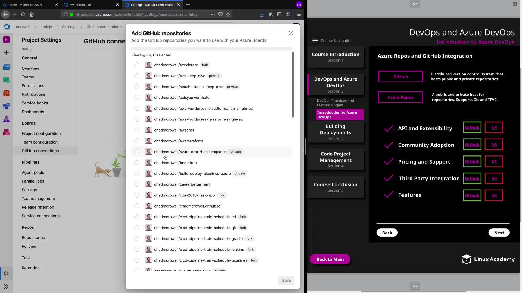Open the Github link for Features
This screenshot has height=293, width=522.
472,196
